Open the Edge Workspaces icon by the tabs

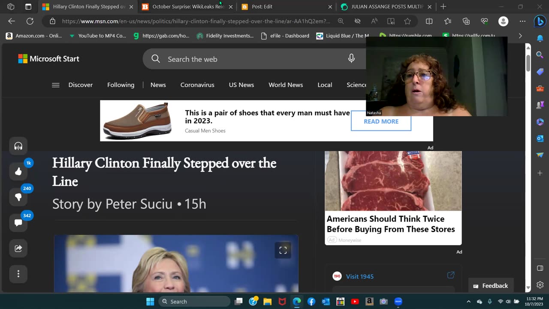[x=11, y=6]
